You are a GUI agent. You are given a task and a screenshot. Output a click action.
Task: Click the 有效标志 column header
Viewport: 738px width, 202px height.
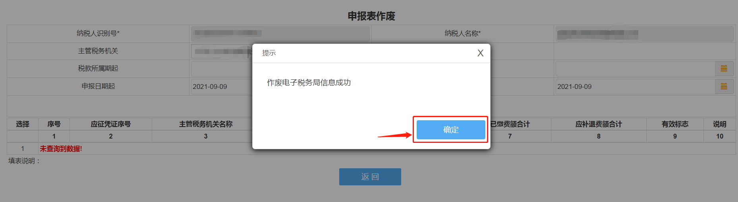pos(675,124)
